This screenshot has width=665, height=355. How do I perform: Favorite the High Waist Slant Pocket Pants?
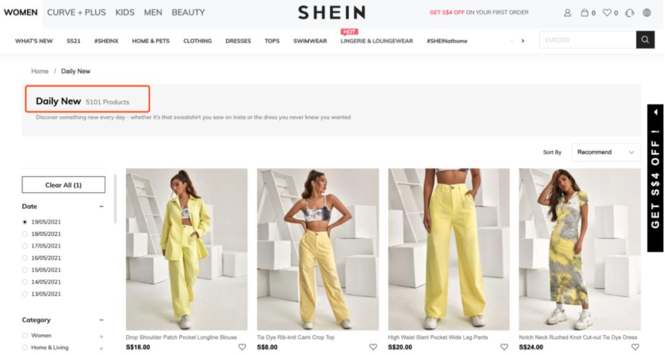(x=504, y=347)
